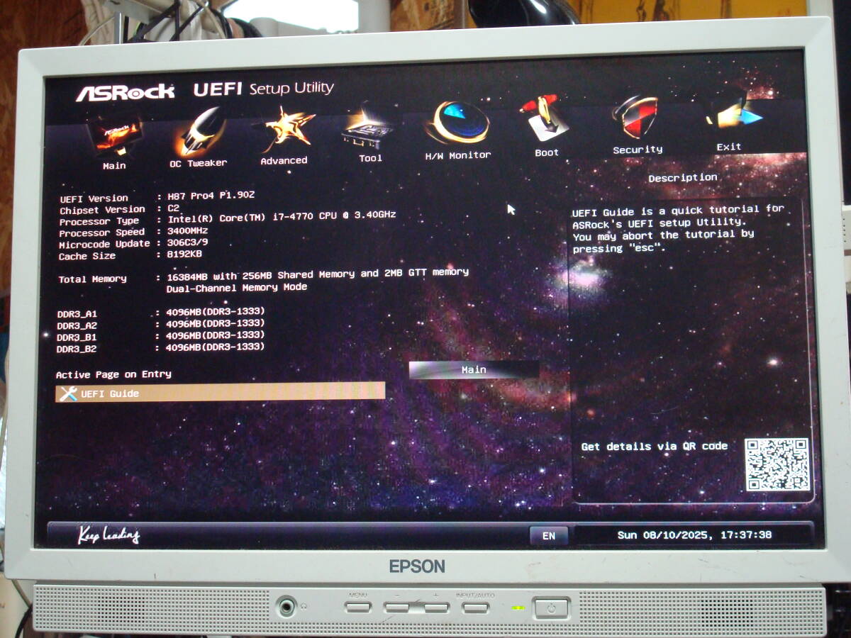
Task: Click the EN language button
Action: click(x=549, y=536)
